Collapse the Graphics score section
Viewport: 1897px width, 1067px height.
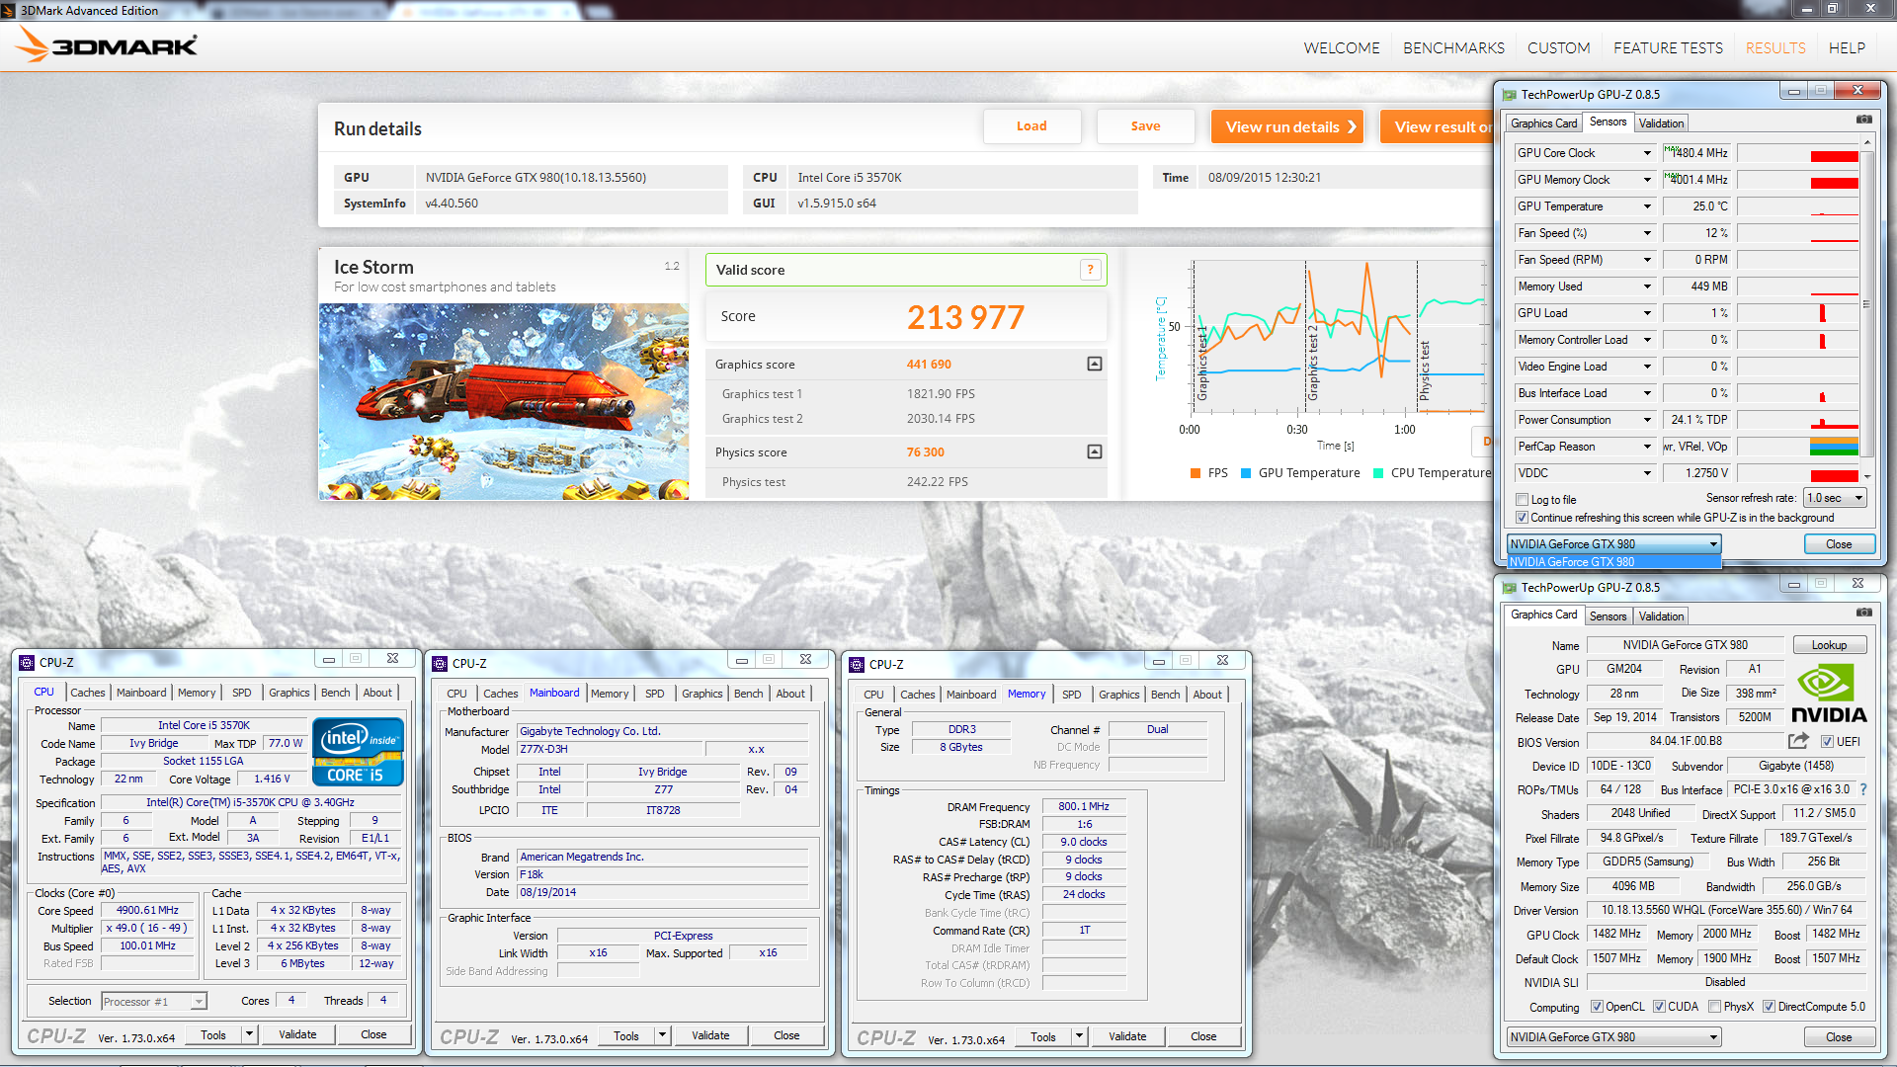(x=1095, y=364)
